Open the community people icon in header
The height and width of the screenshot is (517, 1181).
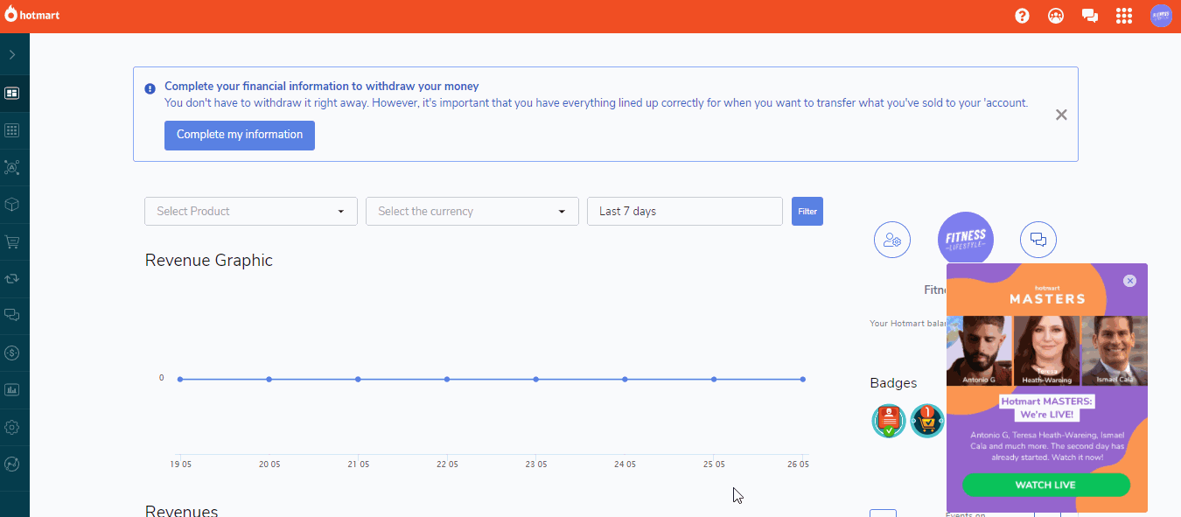(1056, 16)
